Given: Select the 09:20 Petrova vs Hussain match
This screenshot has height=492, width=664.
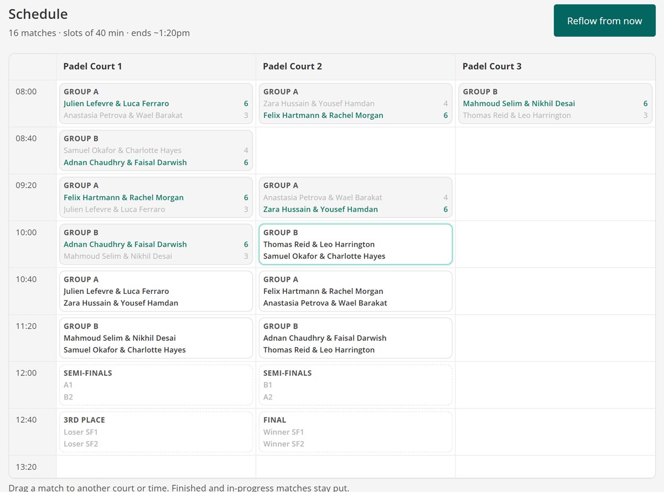Looking at the screenshot, I should pyautogui.click(x=355, y=197).
